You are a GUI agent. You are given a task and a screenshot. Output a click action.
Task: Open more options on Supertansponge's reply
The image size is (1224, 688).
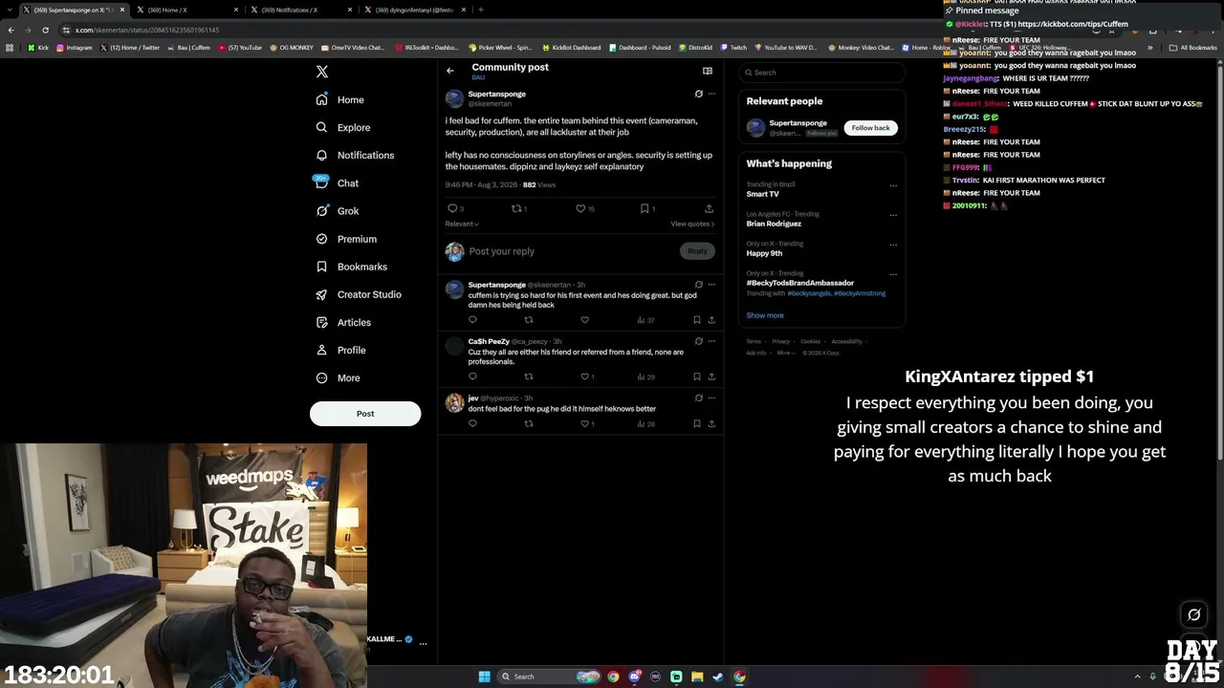[711, 285]
